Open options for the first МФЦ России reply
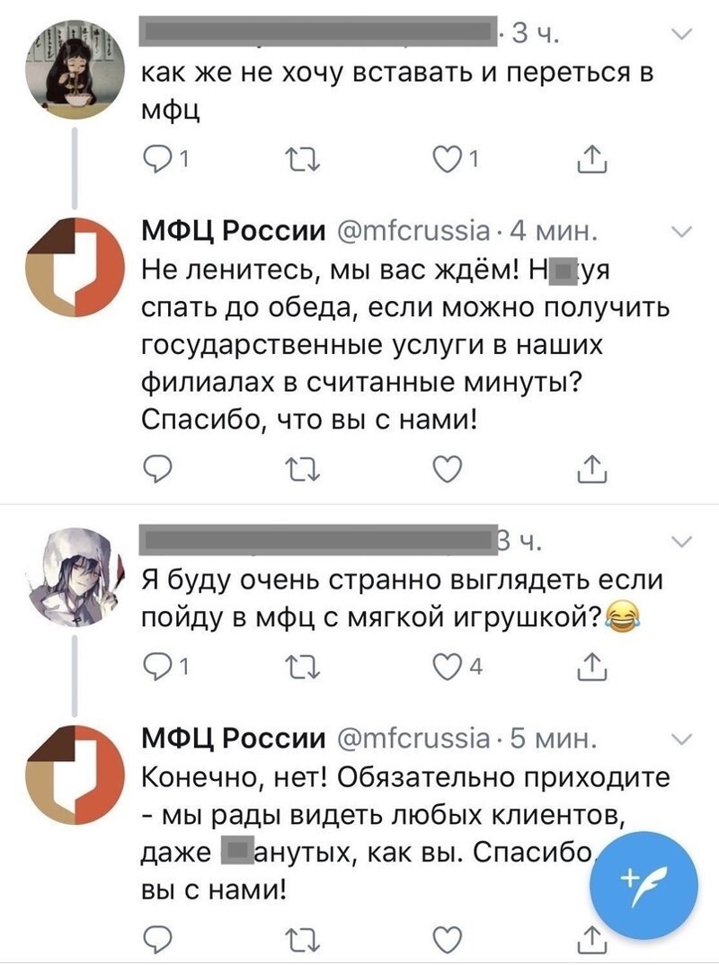719x965 pixels. tap(681, 231)
